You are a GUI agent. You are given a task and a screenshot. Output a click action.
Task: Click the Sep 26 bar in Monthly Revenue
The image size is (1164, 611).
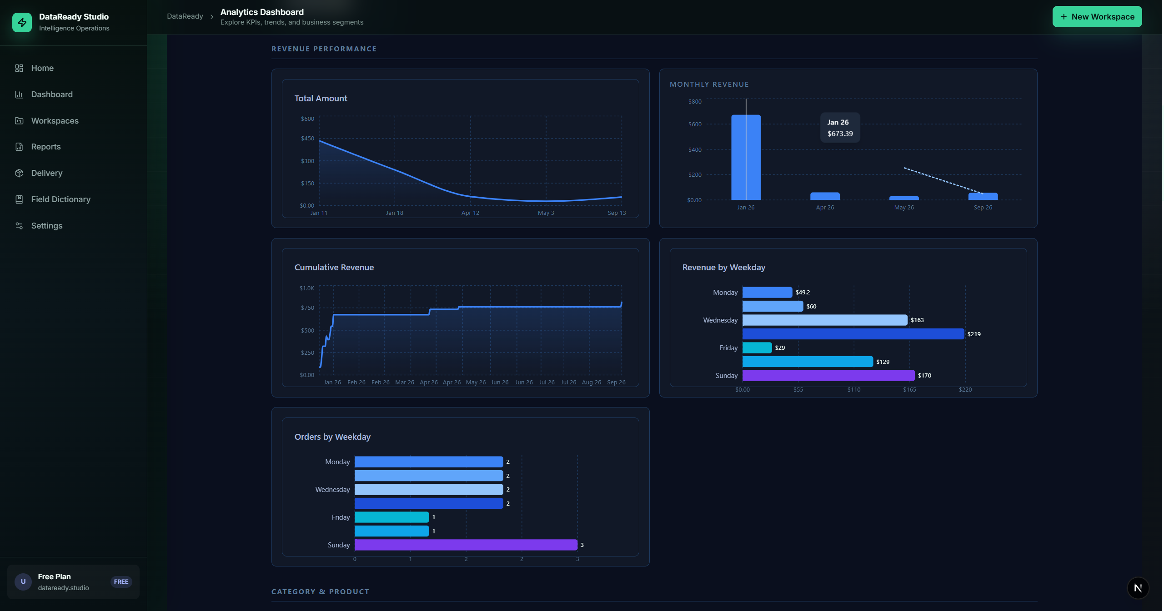(983, 196)
